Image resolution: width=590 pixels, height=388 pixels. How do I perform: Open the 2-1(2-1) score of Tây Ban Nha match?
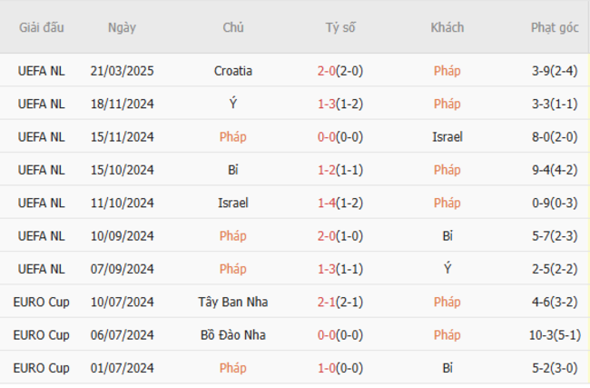click(340, 302)
